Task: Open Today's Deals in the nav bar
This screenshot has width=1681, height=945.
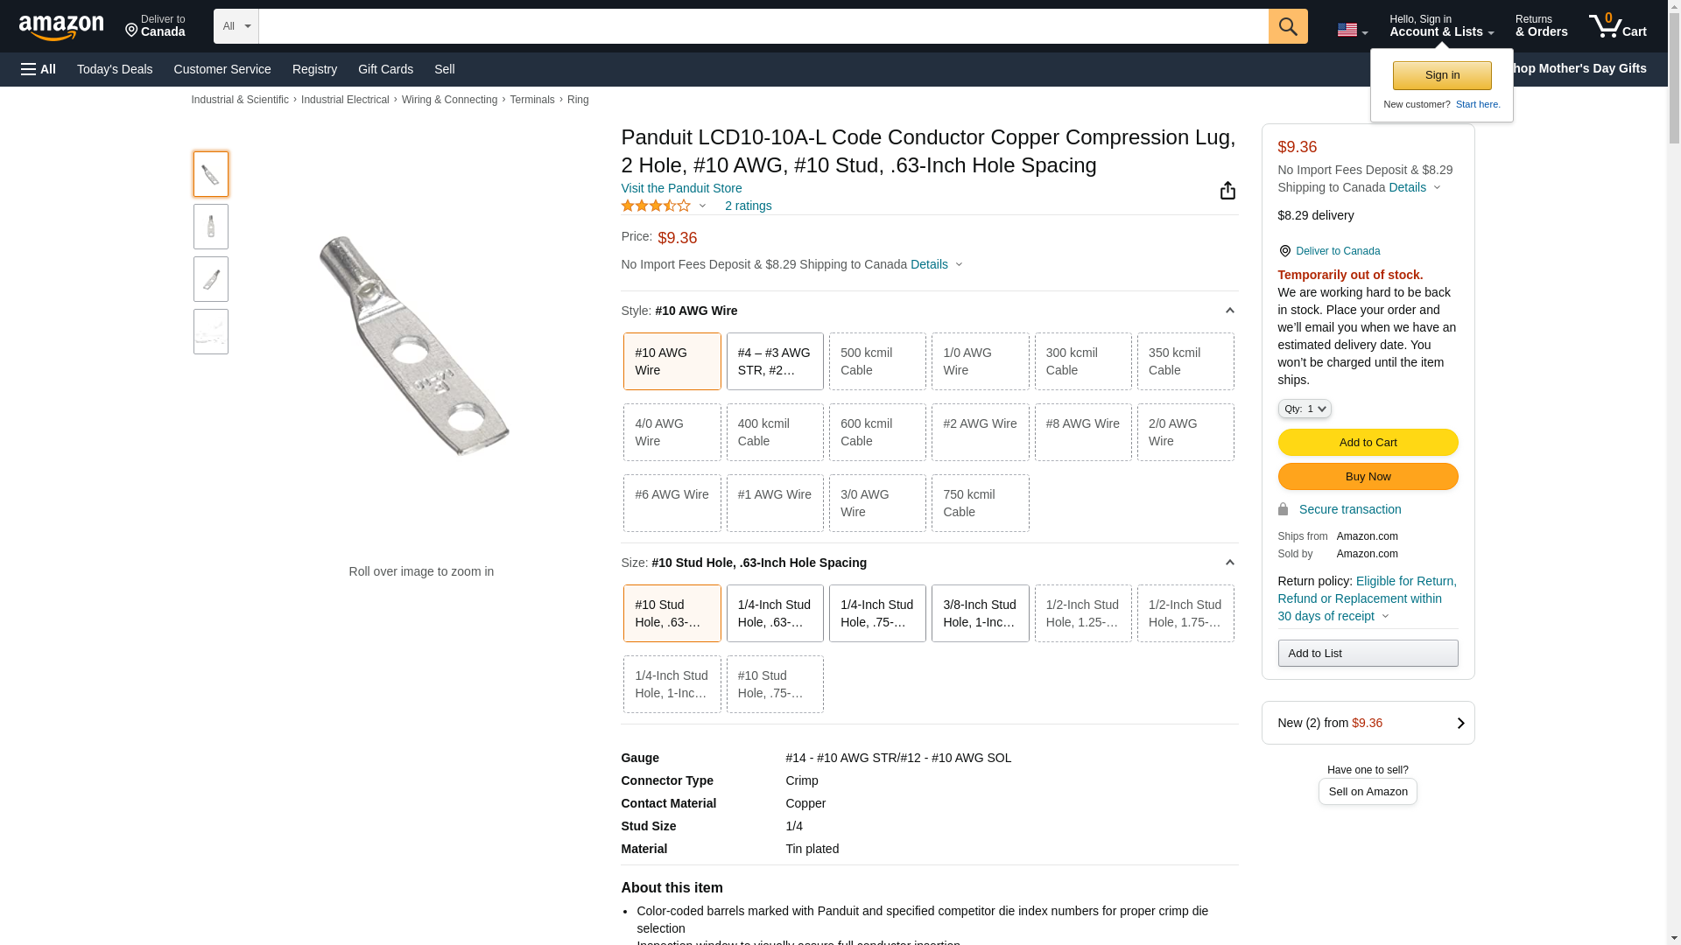Action: click(115, 69)
